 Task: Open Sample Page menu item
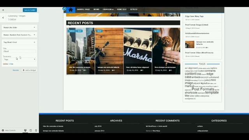pos(83,9)
